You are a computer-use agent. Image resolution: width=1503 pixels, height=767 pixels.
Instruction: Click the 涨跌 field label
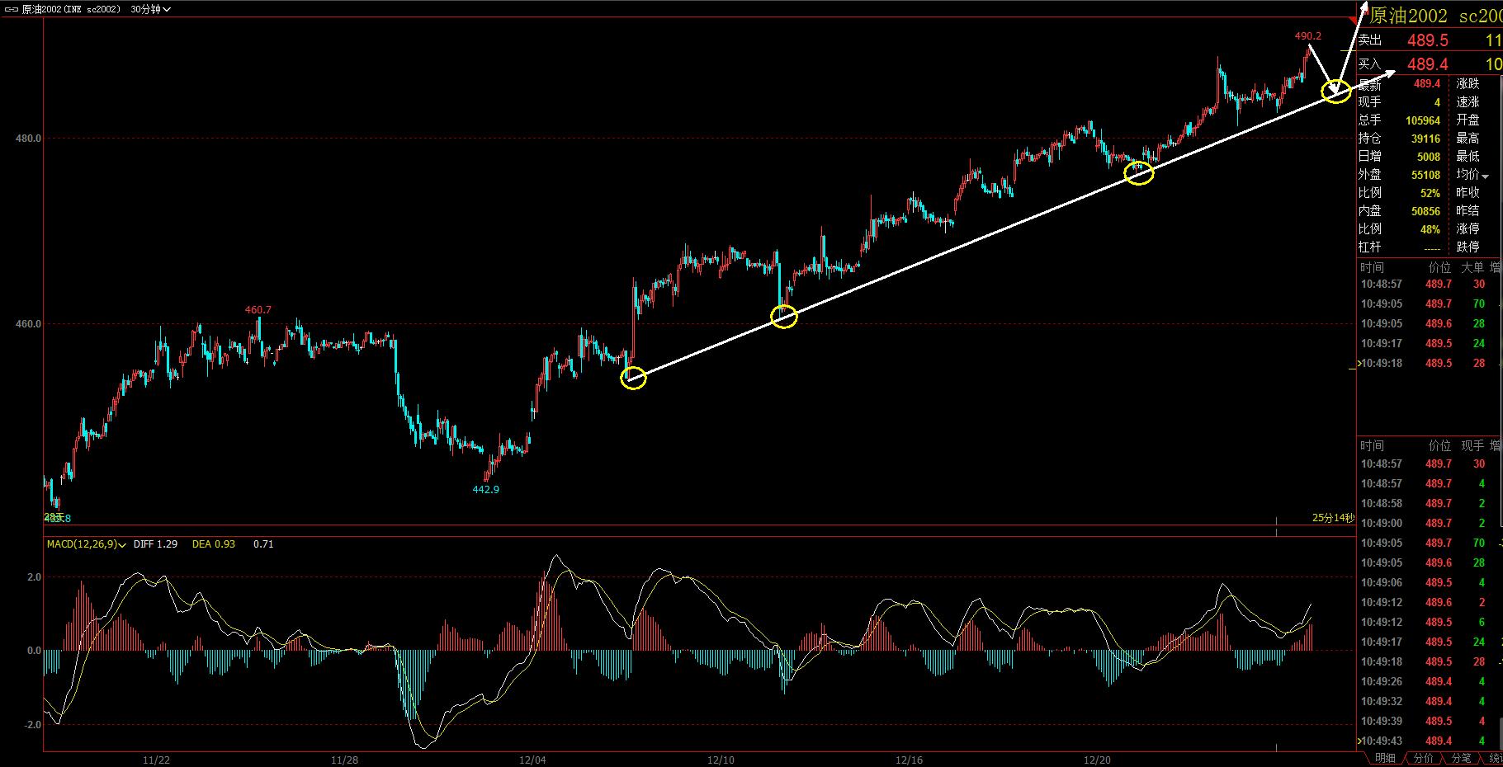[x=1468, y=84]
